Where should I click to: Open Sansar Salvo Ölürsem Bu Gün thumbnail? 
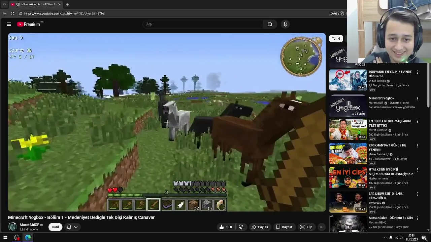(348, 224)
